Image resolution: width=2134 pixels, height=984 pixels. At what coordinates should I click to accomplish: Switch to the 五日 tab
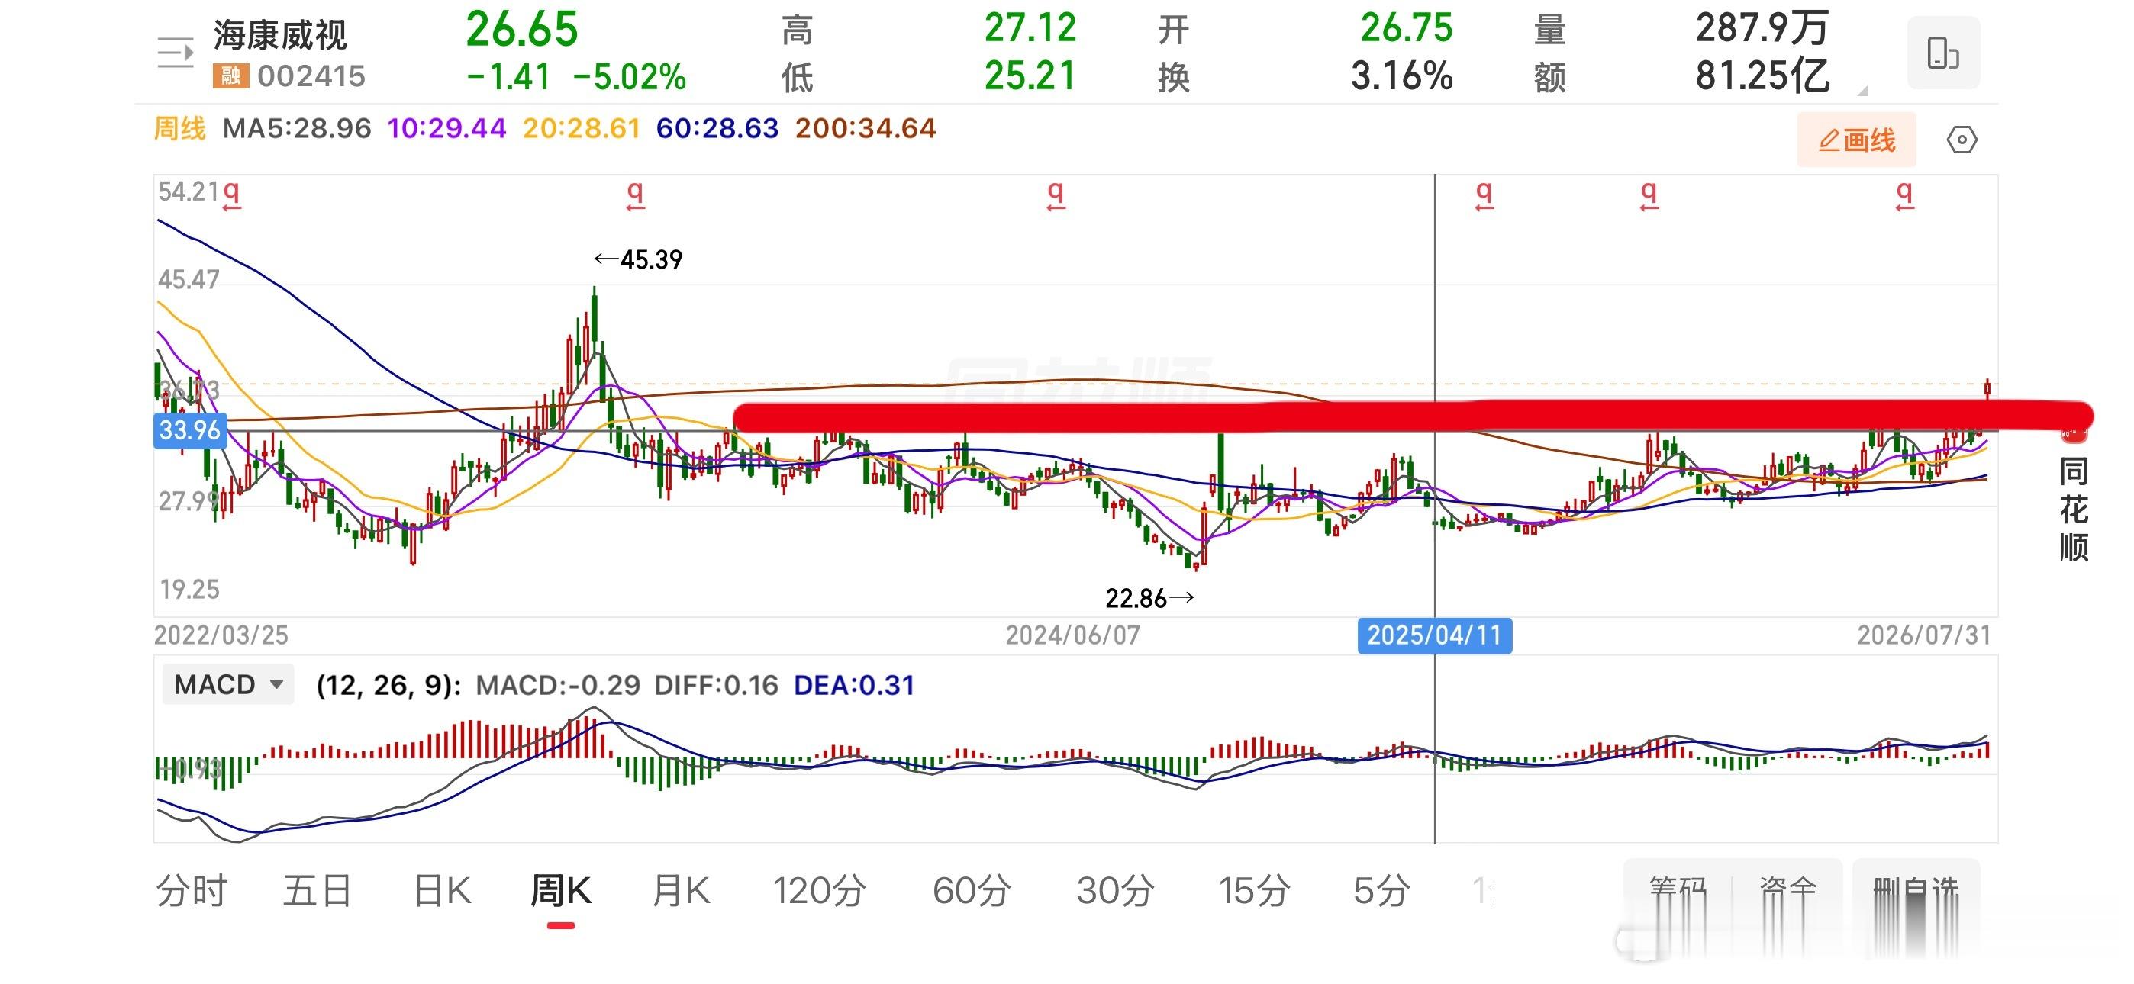[318, 891]
